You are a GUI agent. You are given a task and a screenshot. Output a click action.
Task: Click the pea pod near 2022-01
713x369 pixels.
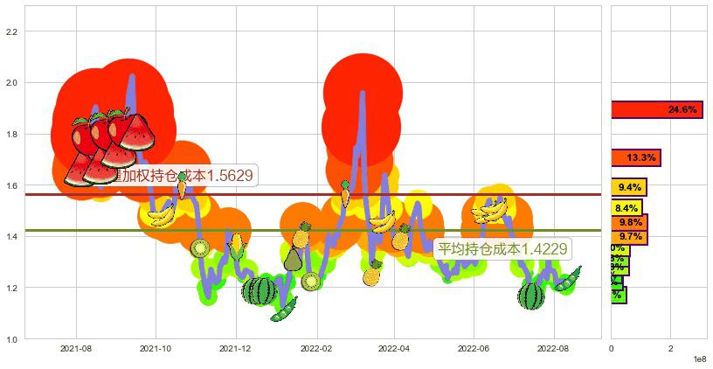(x=283, y=309)
